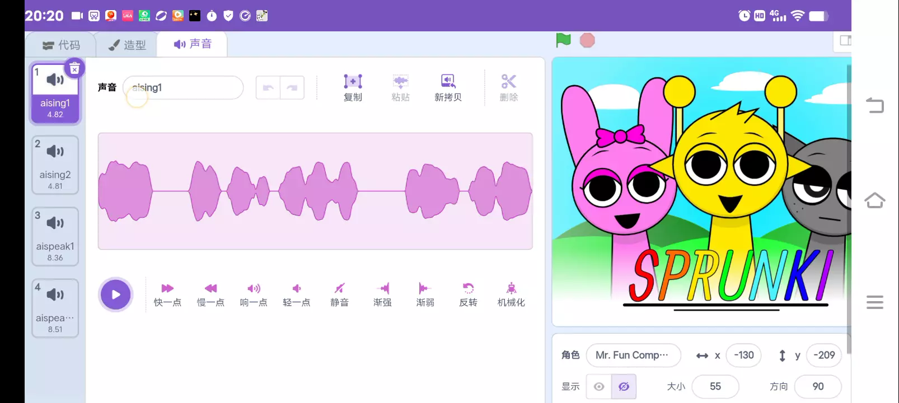This screenshot has height=403, width=899.
Task: Delete the aising1 sound using trash icon
Action: pos(74,68)
